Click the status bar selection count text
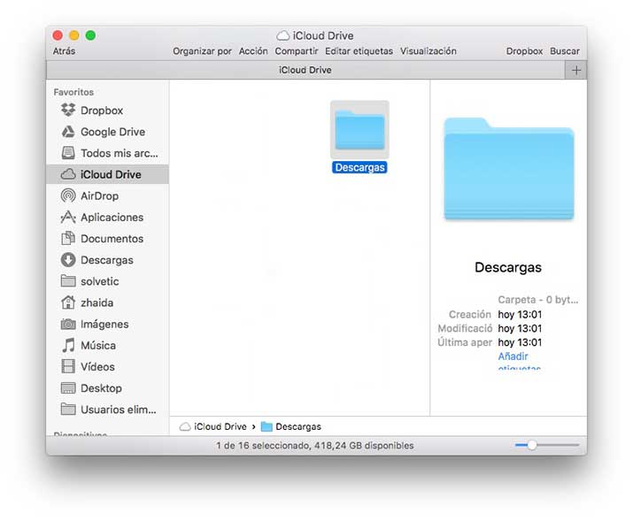This screenshot has width=633, height=521. pyautogui.click(x=315, y=446)
